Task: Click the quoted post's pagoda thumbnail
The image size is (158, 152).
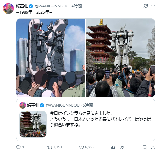Action: pos(33,124)
